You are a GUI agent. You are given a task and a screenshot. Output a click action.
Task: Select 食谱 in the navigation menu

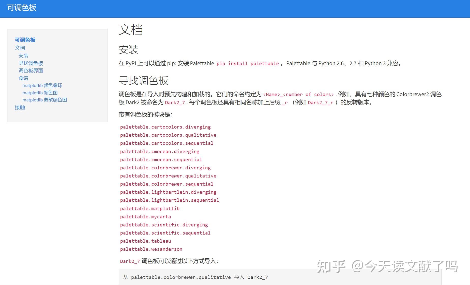[23, 78]
